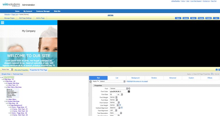The height and width of the screenshot is (116, 220).
Task: Open Manage Pages in toolbar
Action: point(9,18)
